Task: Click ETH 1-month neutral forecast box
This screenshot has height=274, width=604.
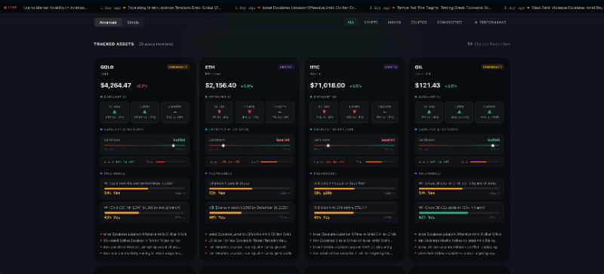Action: tap(279, 112)
